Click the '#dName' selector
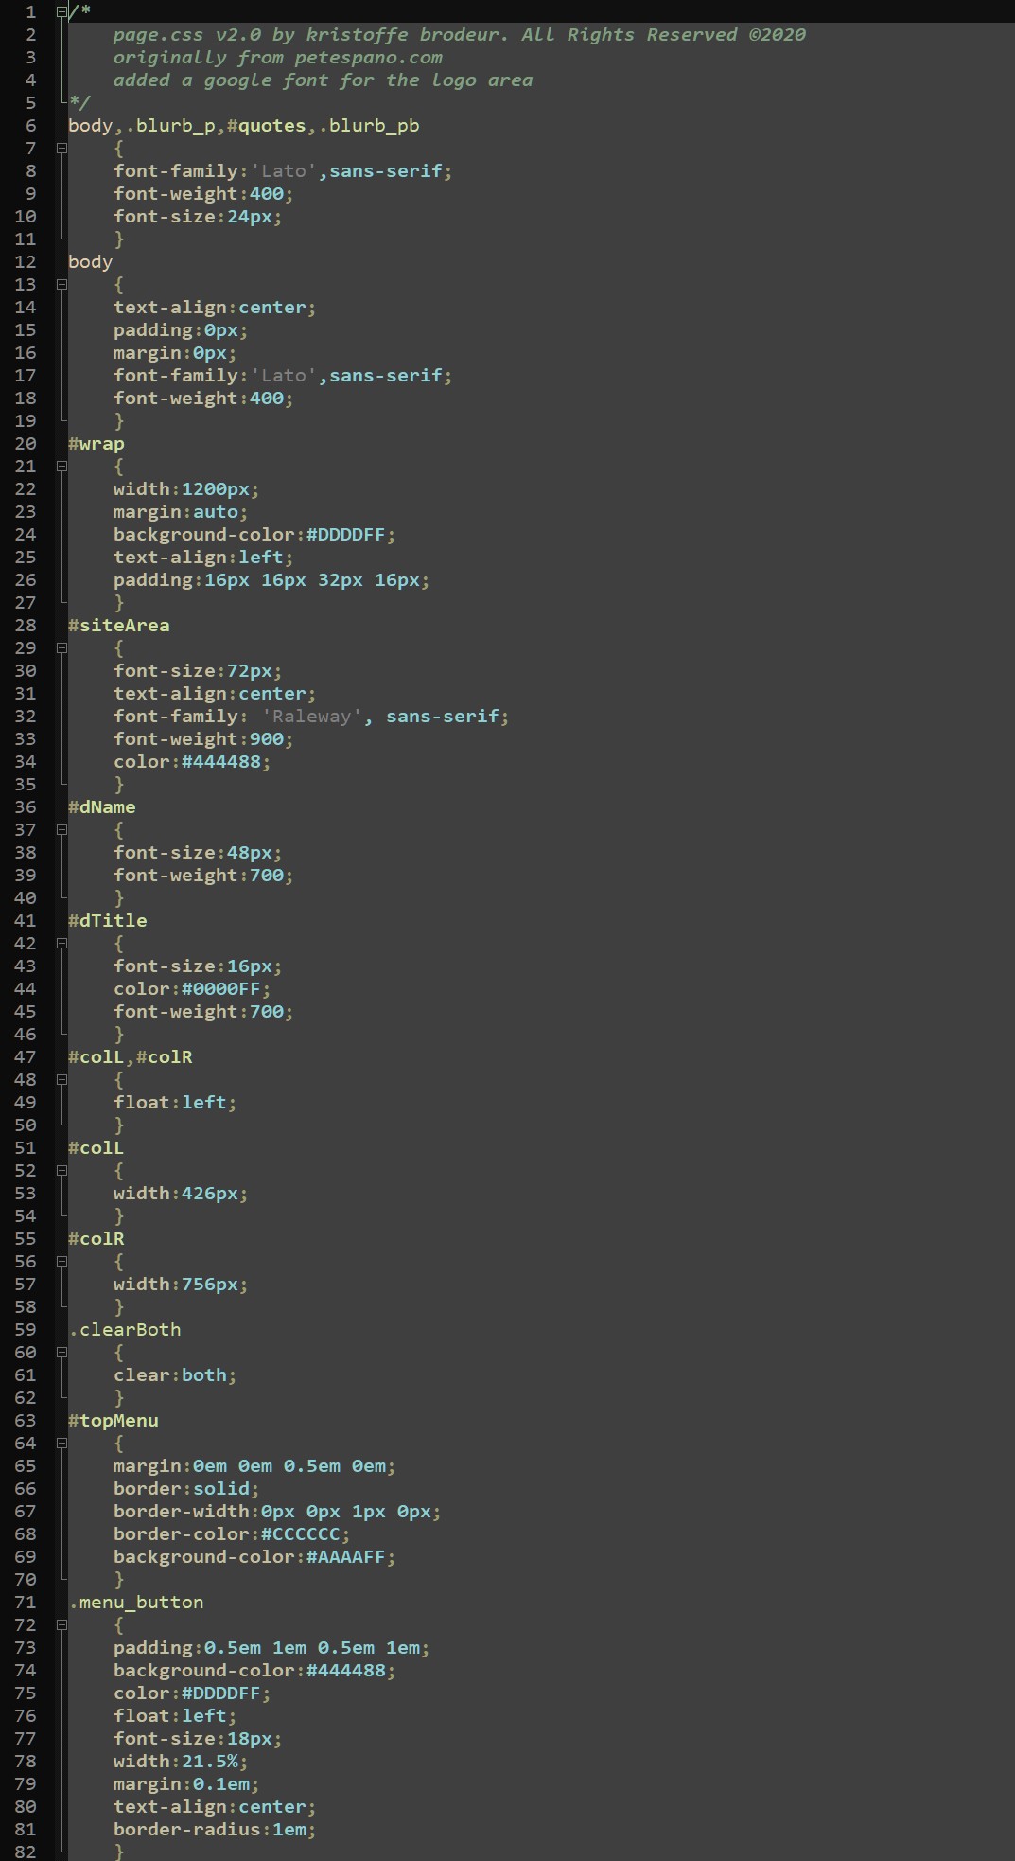This screenshot has height=1861, width=1015. tap(102, 807)
